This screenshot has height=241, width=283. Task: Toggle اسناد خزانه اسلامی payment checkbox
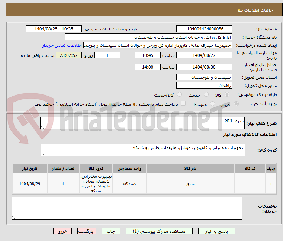coord(183,103)
